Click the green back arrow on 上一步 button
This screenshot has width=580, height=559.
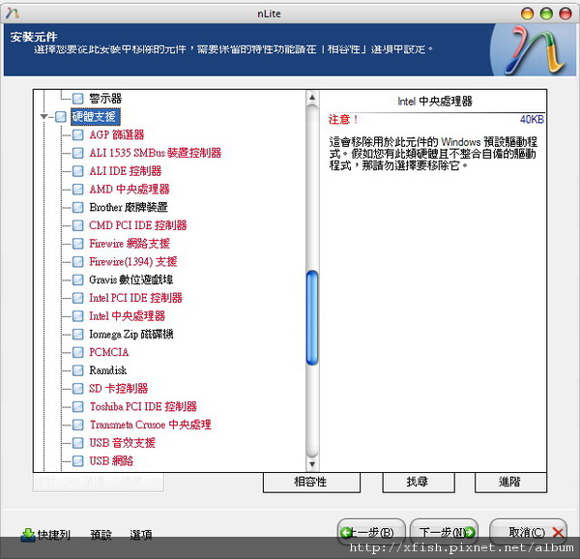tap(346, 532)
